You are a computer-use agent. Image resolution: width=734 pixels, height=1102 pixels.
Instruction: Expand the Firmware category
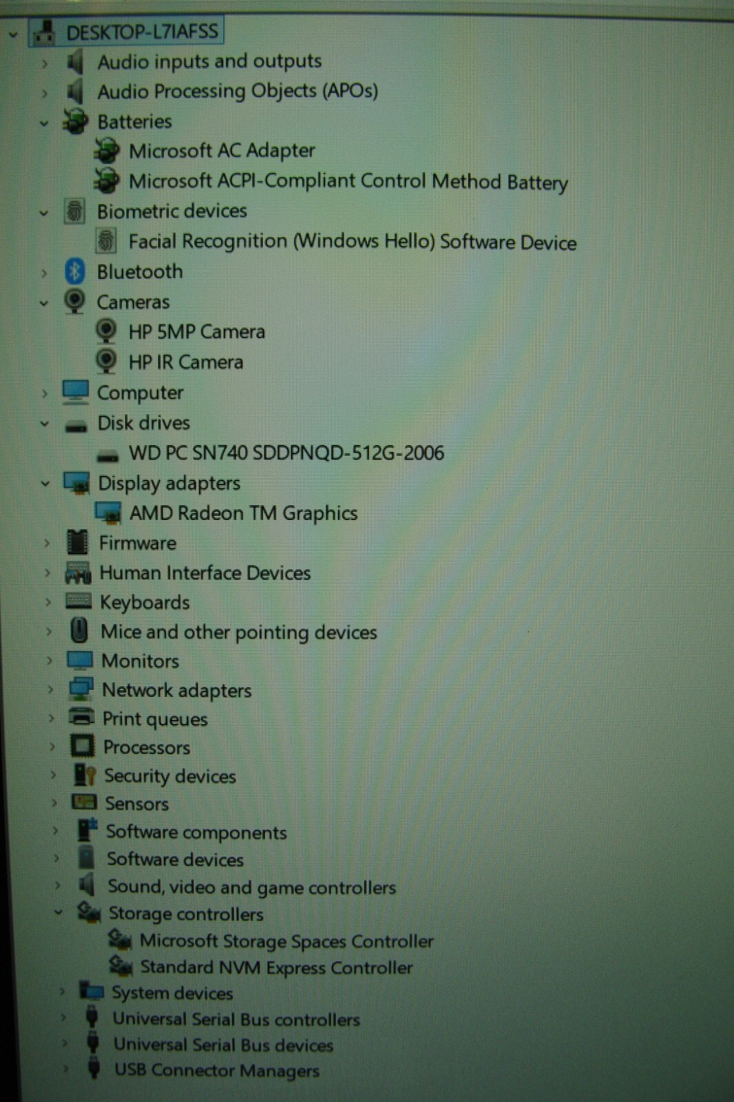(x=47, y=543)
